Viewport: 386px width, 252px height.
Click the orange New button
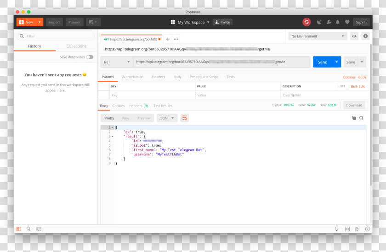pos(27,22)
